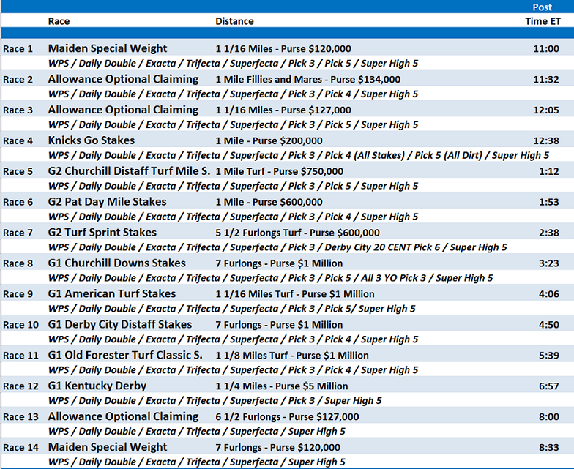Click post time 11:32
This screenshot has height=469, width=574.
tap(546, 79)
